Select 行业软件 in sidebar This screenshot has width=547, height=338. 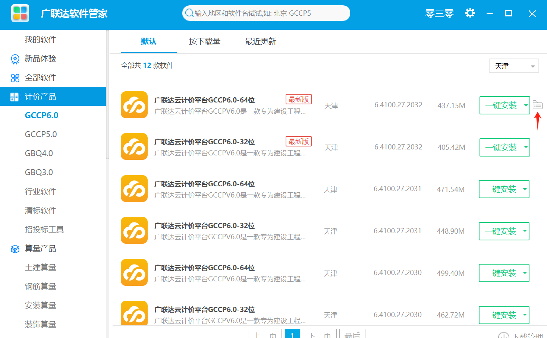click(x=40, y=192)
